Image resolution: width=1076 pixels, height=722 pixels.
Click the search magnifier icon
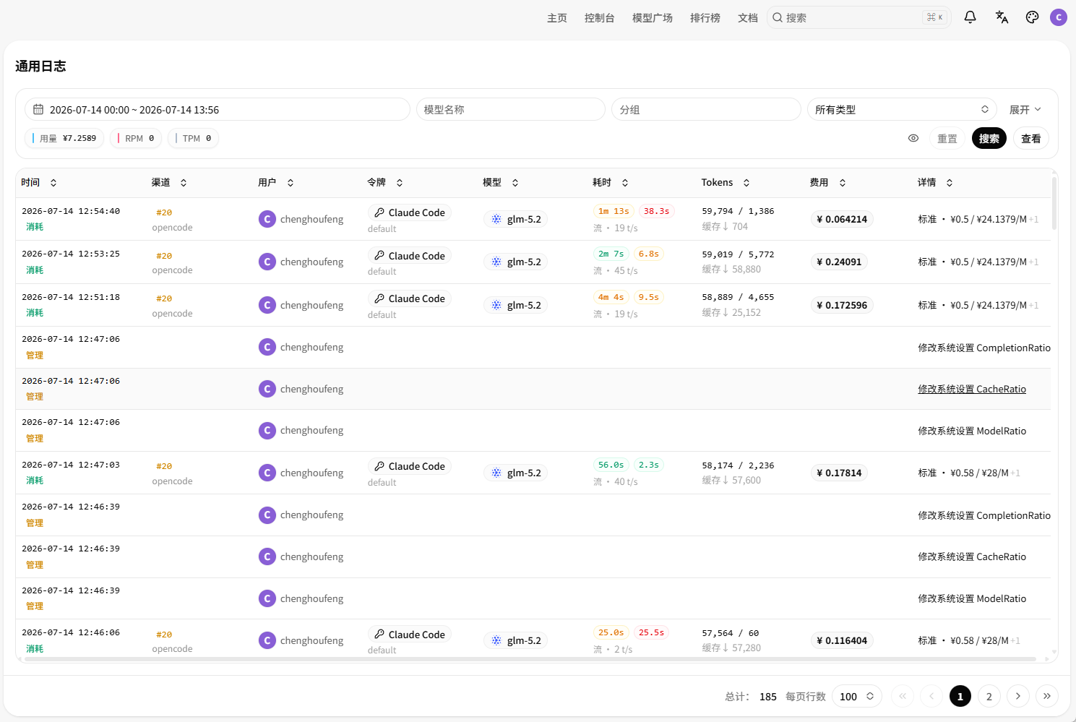(x=778, y=17)
